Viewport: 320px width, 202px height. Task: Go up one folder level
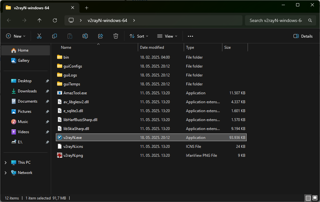pos(40,20)
